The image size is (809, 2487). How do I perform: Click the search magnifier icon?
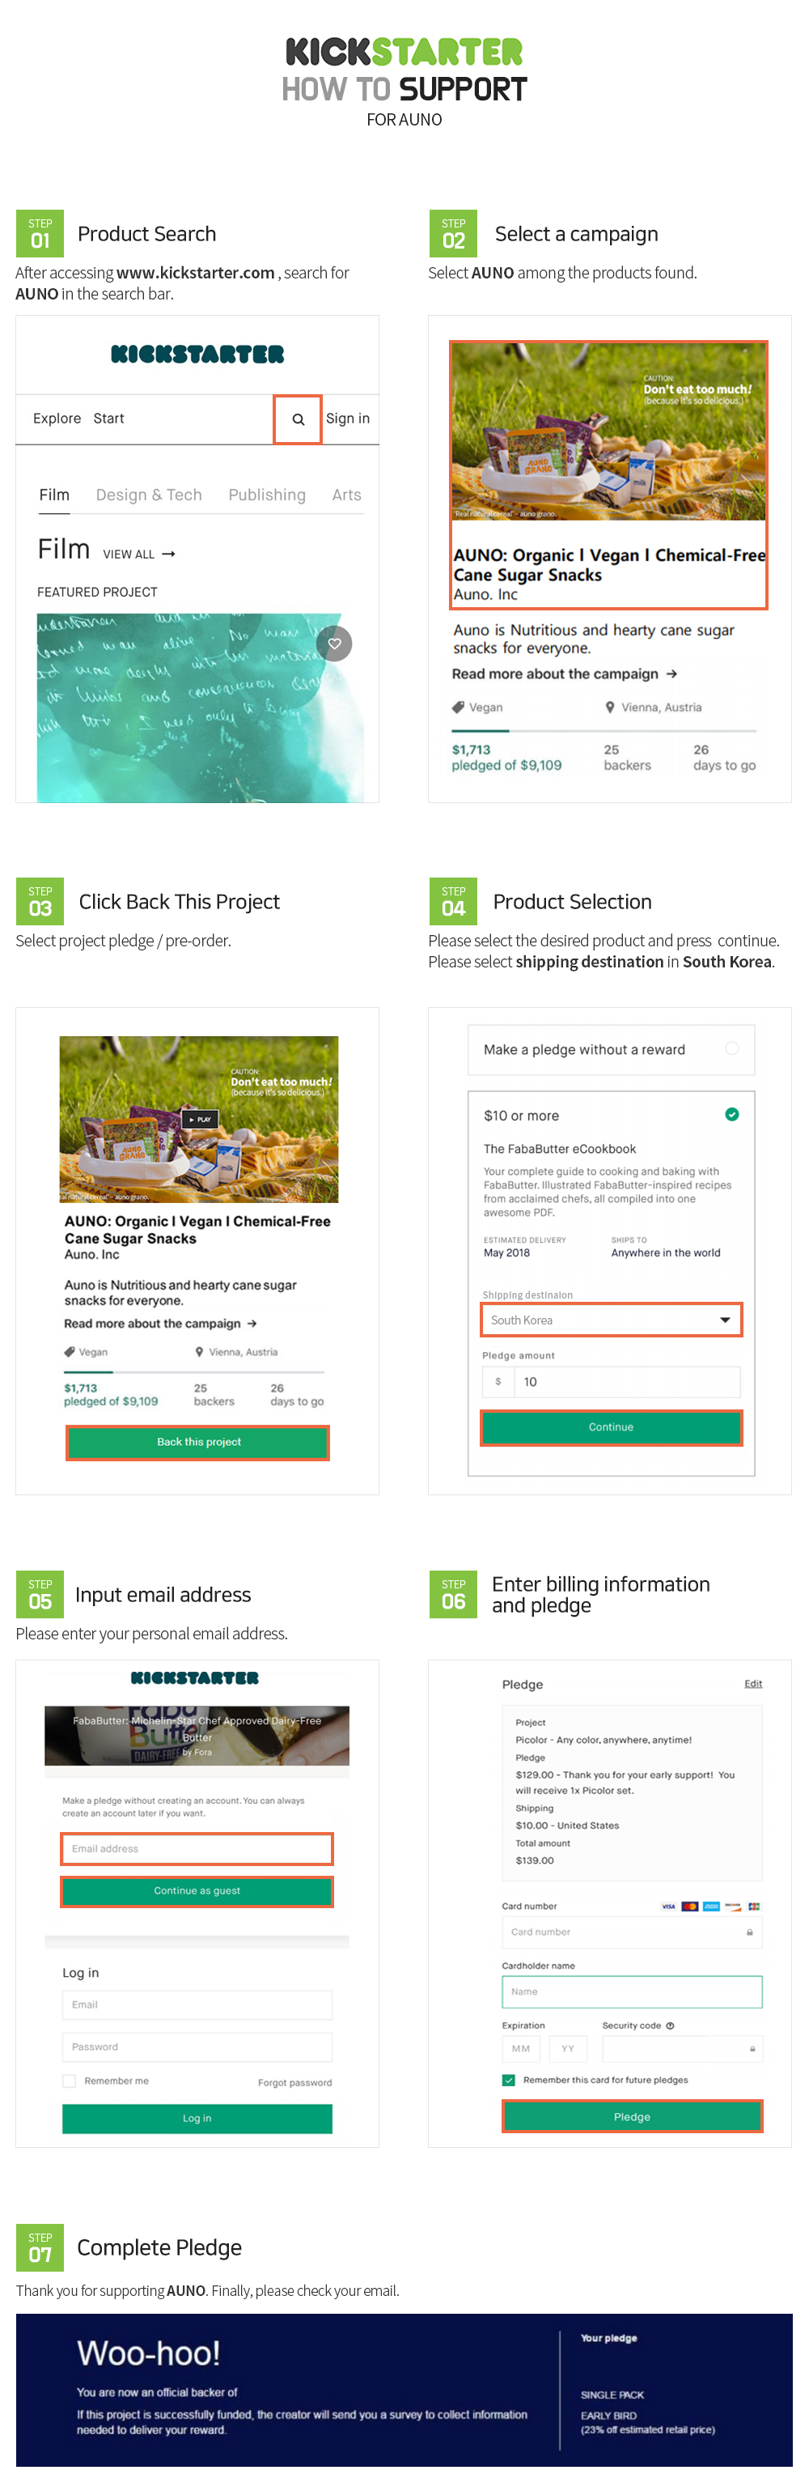click(298, 419)
